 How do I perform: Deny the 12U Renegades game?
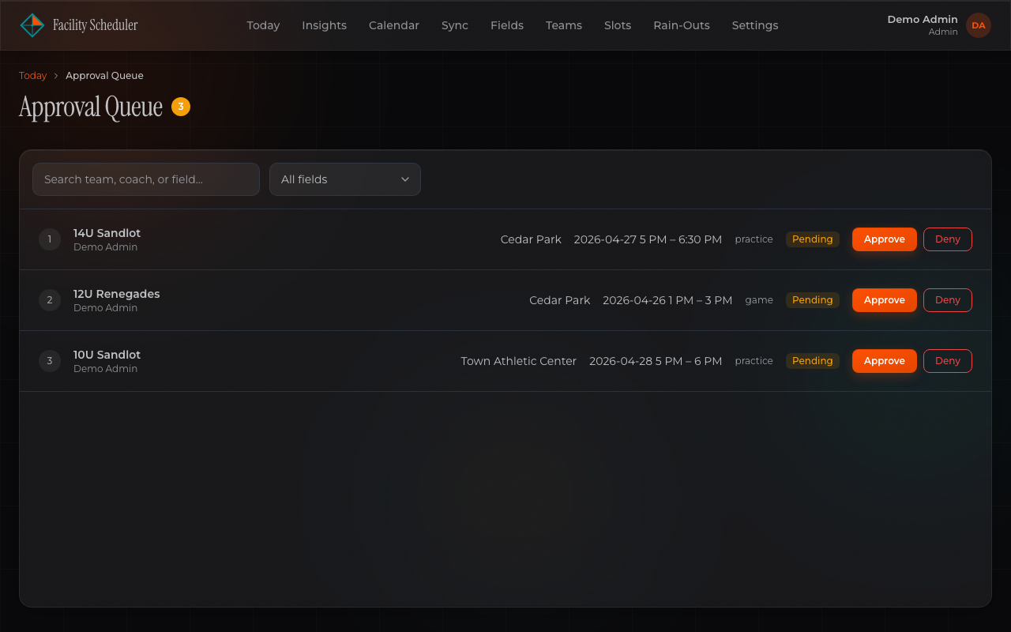coord(948,300)
